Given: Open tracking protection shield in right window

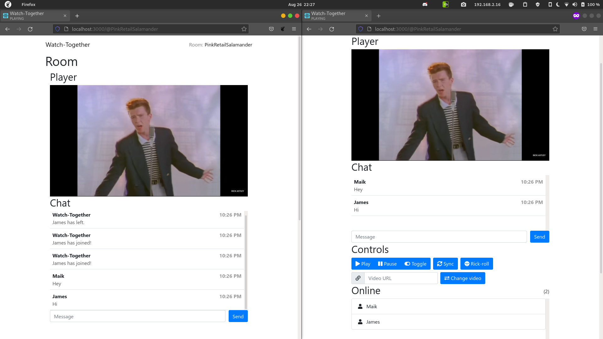Looking at the screenshot, I should coord(361,29).
